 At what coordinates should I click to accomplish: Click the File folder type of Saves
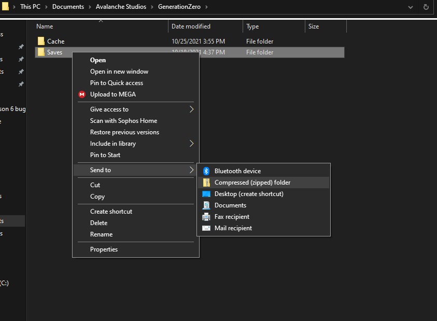[x=260, y=52]
